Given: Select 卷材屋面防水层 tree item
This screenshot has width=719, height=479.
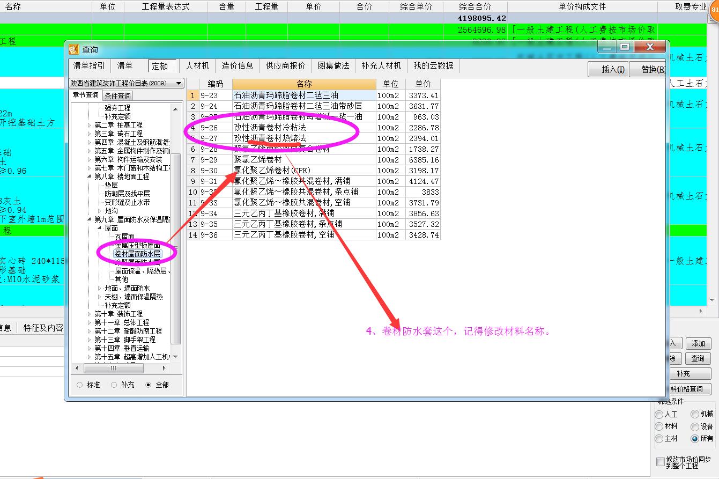Looking at the screenshot, I should tap(137, 253).
